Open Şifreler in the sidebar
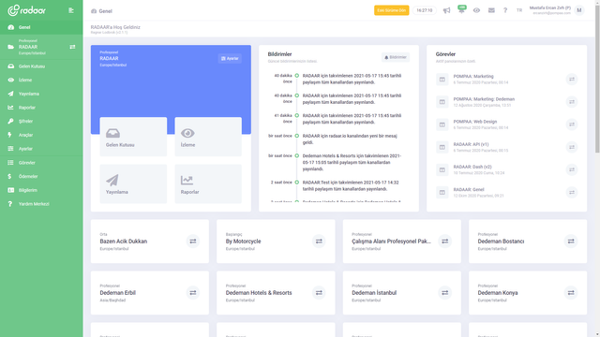This screenshot has height=337, width=600. coord(41,121)
